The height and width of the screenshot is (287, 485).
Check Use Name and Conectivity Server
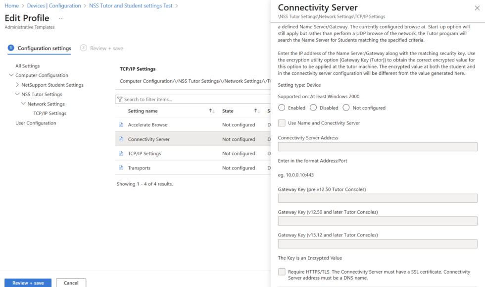tap(282, 123)
